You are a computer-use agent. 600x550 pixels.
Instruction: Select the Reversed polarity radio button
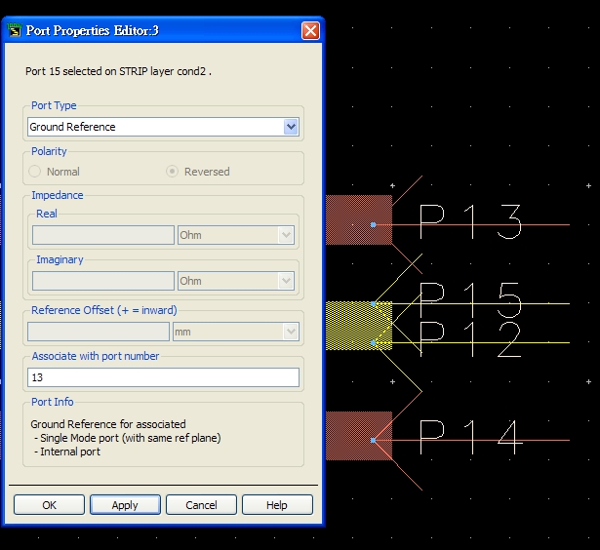[x=172, y=172]
